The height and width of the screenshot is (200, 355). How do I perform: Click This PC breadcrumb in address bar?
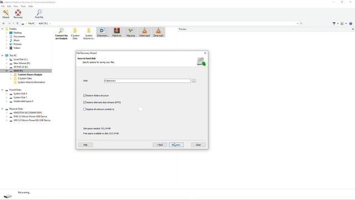pyautogui.click(x=32, y=23)
